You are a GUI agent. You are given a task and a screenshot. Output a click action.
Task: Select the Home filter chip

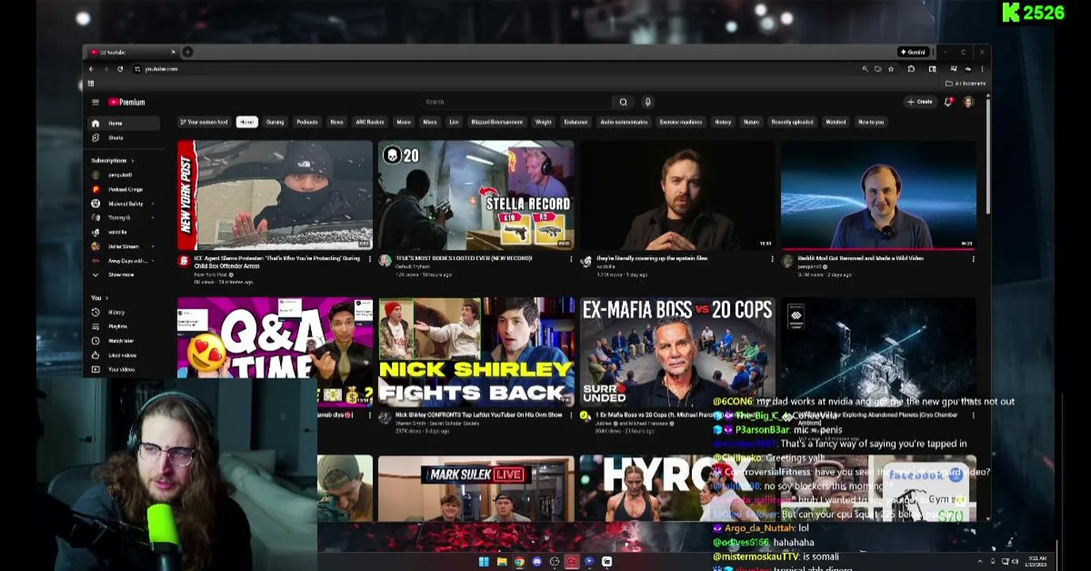(x=247, y=122)
